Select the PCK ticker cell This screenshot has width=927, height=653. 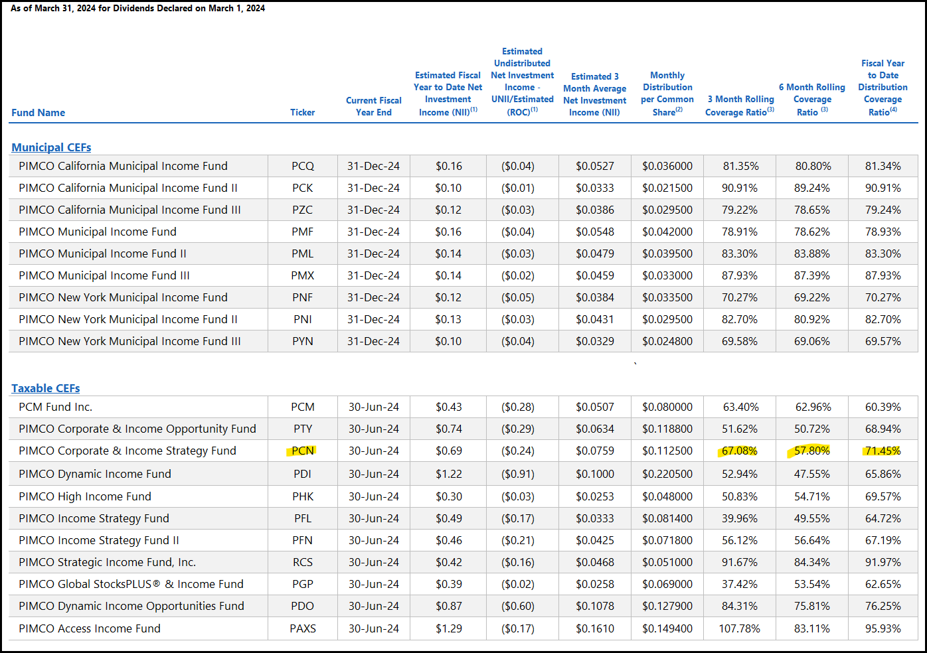303,188
